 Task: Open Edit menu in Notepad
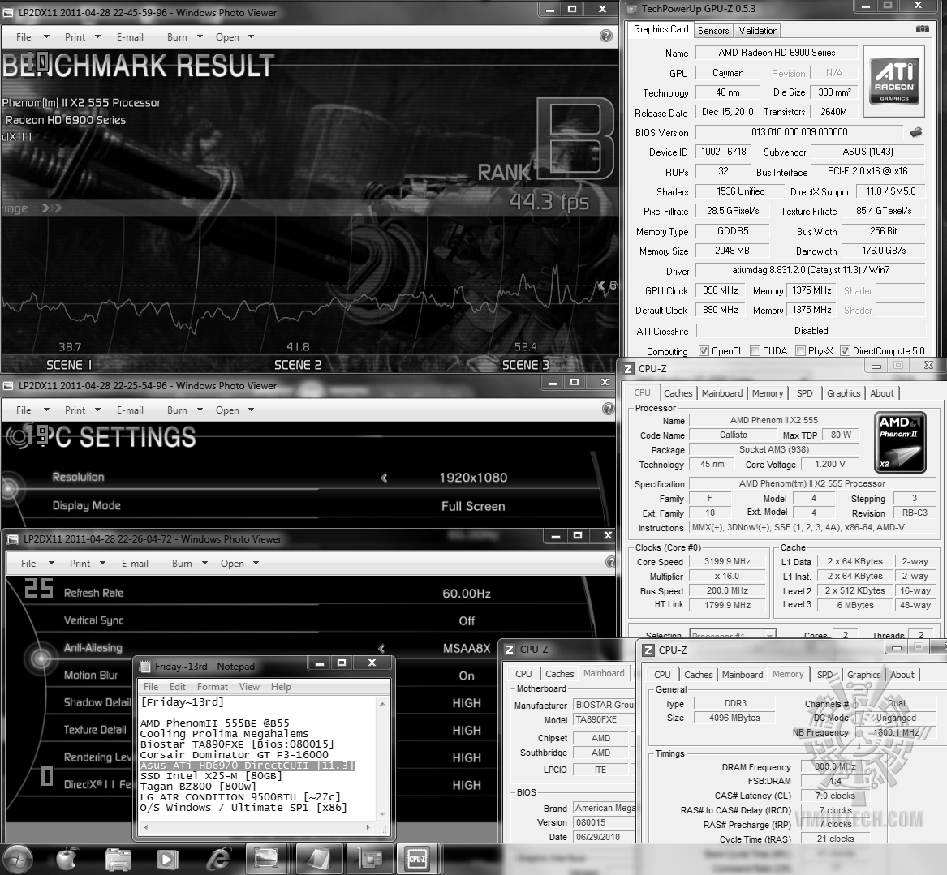(178, 687)
